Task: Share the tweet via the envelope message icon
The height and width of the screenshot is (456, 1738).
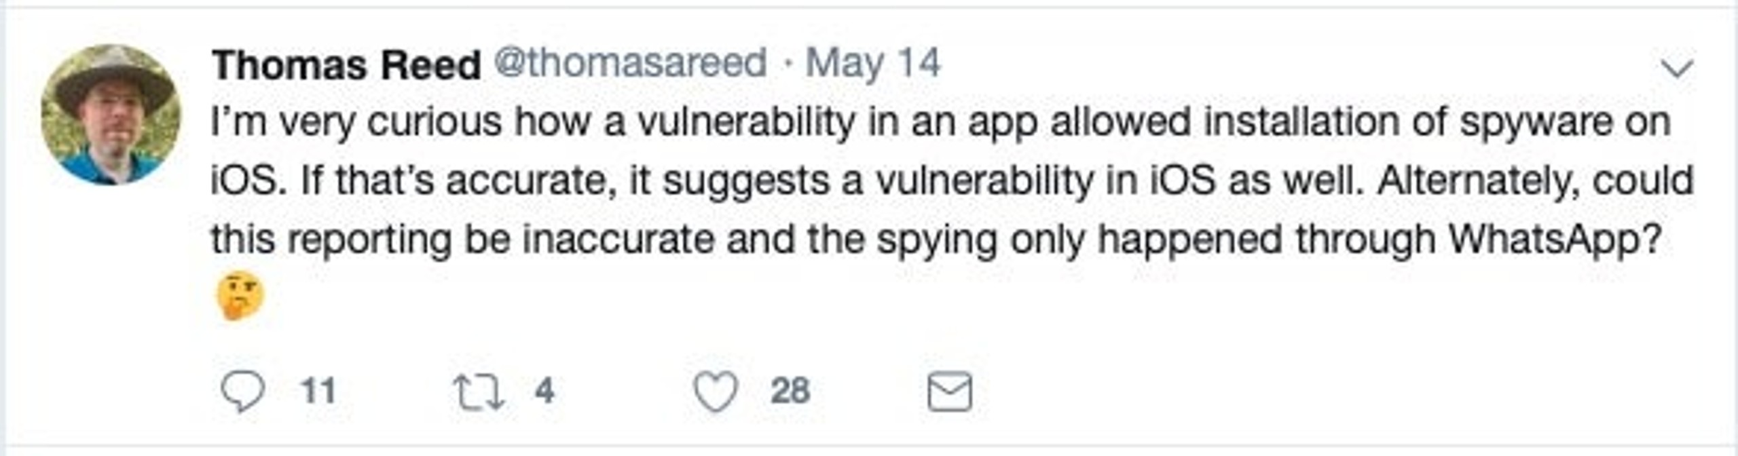Action: 950,392
